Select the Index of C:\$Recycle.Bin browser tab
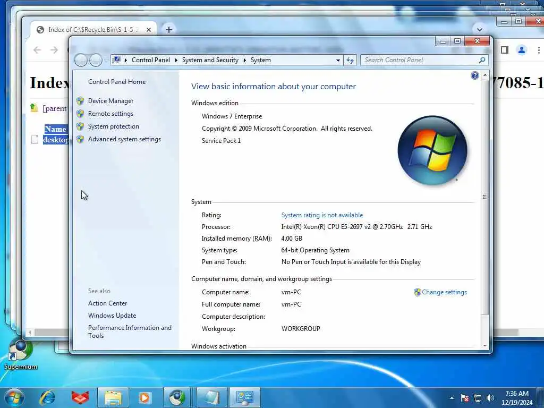544x408 pixels. coord(92,30)
